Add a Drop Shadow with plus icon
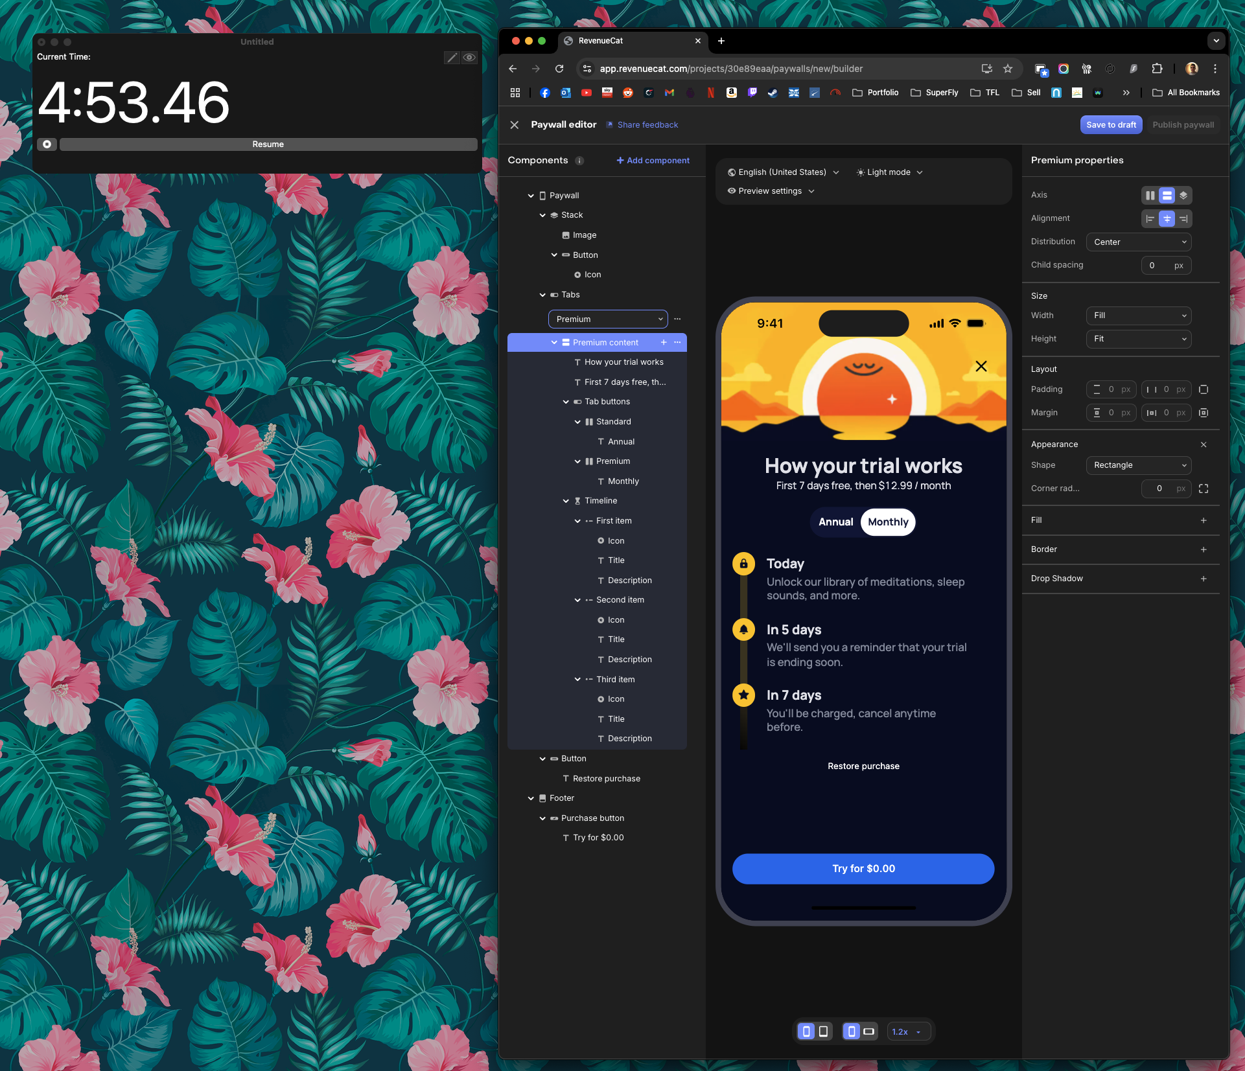Viewport: 1245px width, 1071px height. tap(1204, 579)
